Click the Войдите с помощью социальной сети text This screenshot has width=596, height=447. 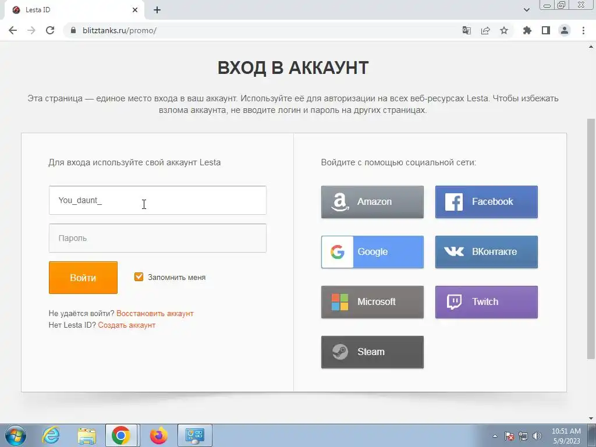point(398,162)
